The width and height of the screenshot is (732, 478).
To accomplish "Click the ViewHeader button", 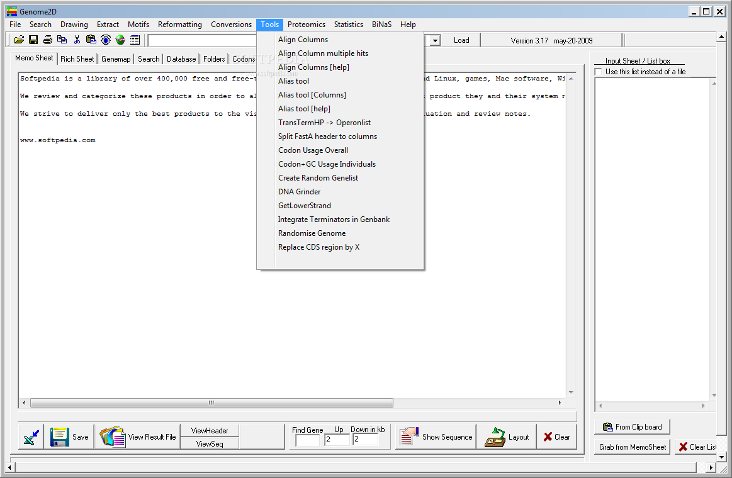I will tap(210, 430).
